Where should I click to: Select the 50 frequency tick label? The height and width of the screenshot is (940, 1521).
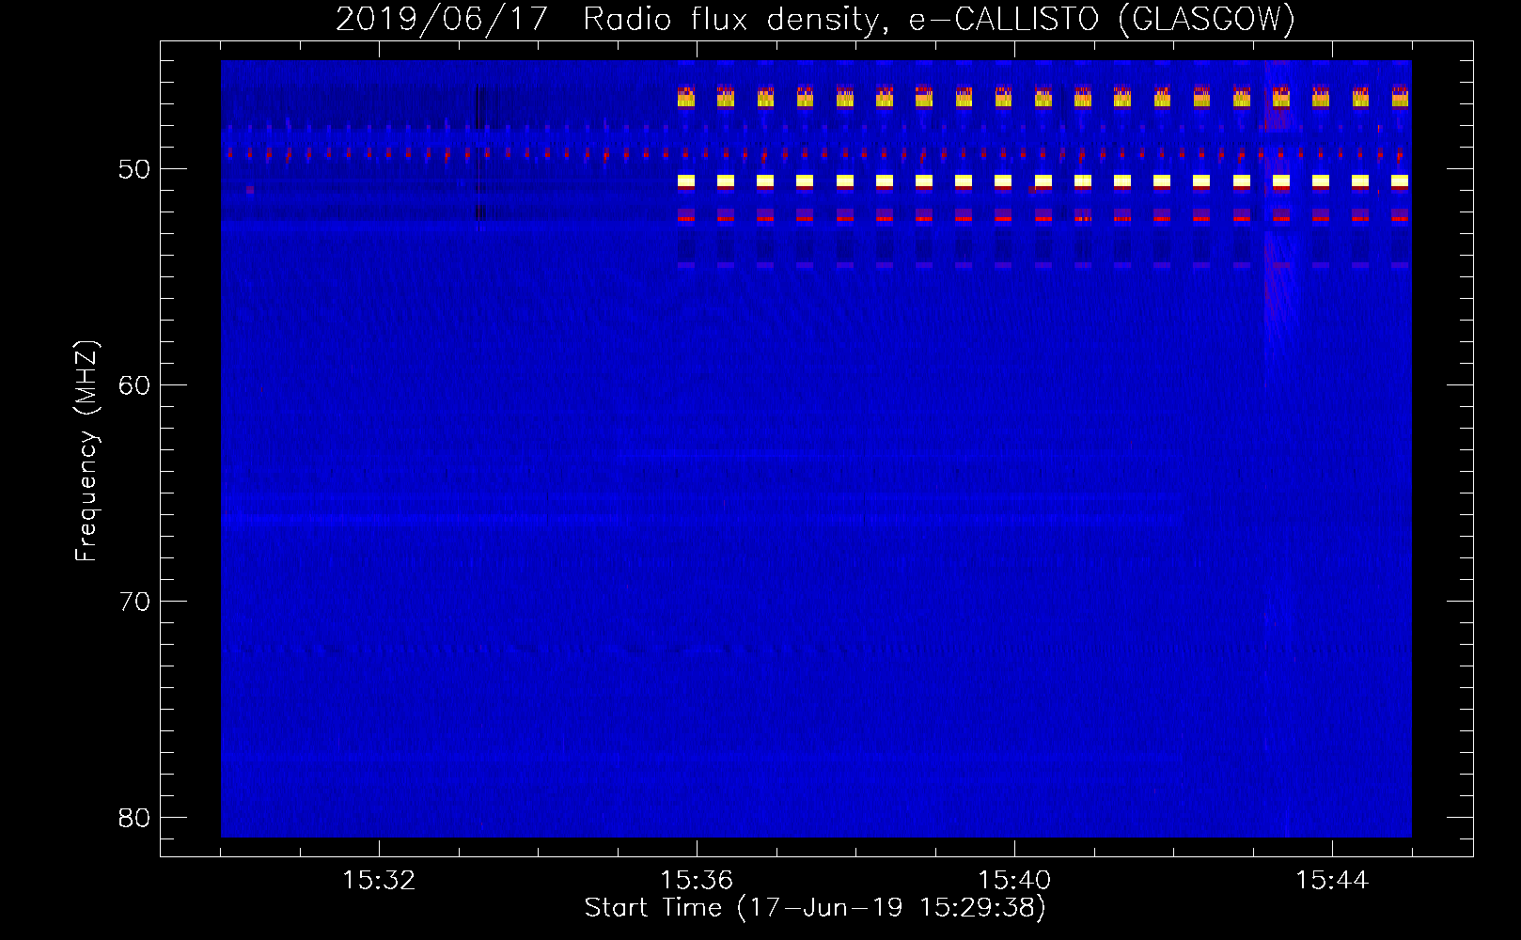point(134,169)
